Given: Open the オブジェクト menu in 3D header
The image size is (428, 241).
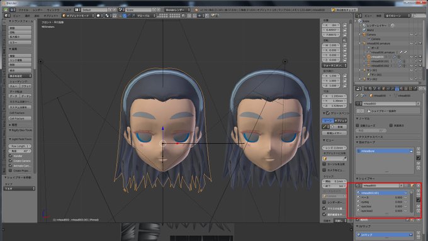Looking at the screenshot, I should 51,16.
